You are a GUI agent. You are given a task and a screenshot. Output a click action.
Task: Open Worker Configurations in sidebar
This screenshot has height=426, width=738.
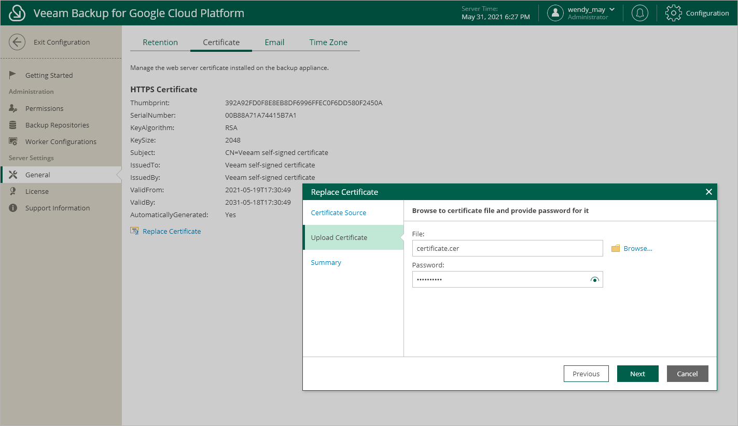[61, 141]
